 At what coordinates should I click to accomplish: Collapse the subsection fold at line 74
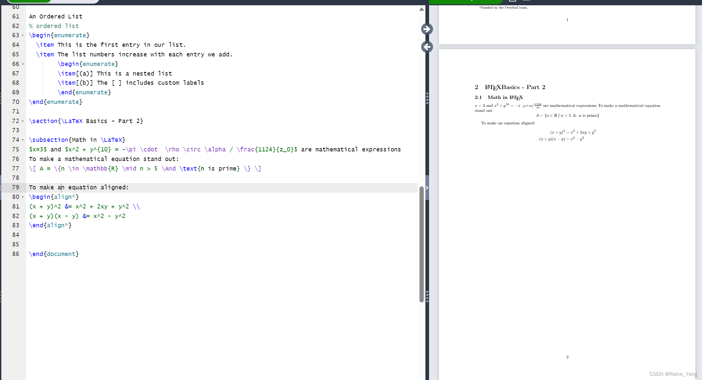pos(23,140)
